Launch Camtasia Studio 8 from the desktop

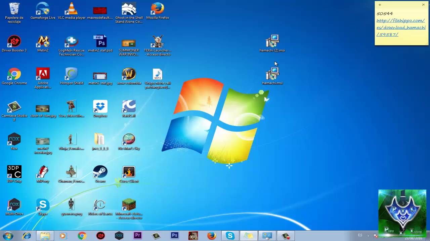[x=14, y=111]
